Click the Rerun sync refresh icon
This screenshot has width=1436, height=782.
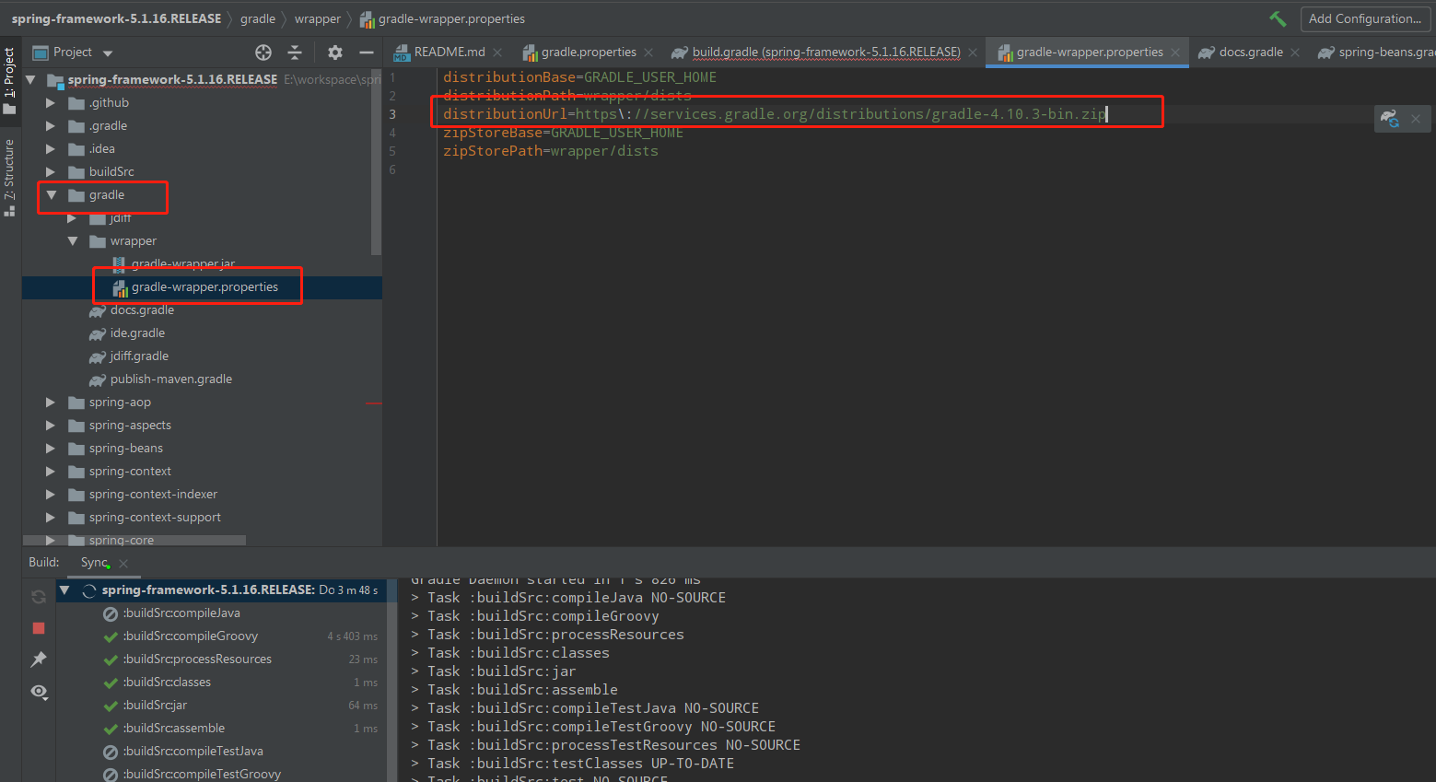point(39,597)
